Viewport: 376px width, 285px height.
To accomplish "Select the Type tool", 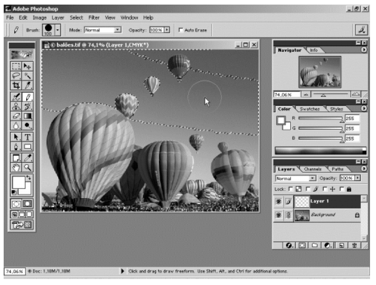I will tap(28, 137).
